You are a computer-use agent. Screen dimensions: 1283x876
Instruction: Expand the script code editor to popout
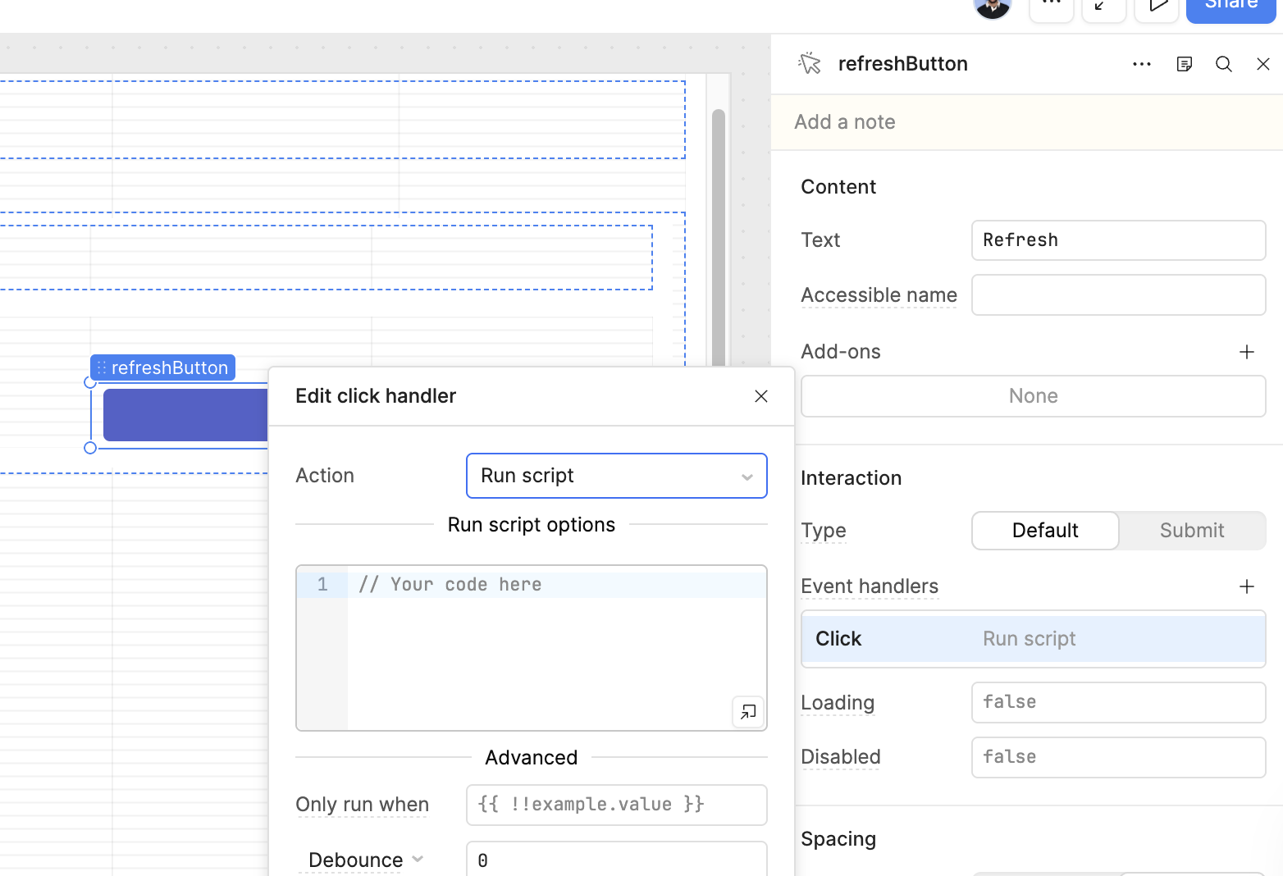[747, 712]
